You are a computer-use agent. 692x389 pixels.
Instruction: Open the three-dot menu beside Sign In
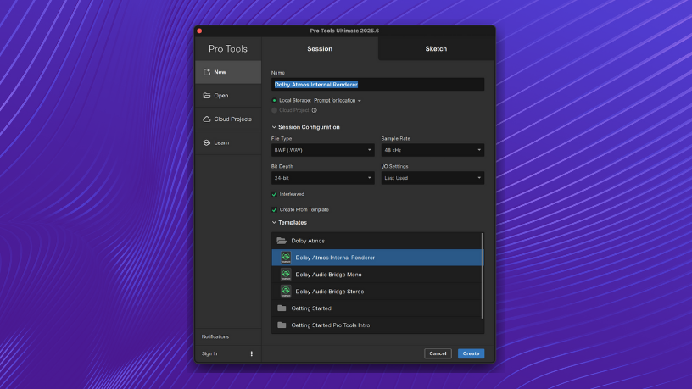(x=252, y=353)
